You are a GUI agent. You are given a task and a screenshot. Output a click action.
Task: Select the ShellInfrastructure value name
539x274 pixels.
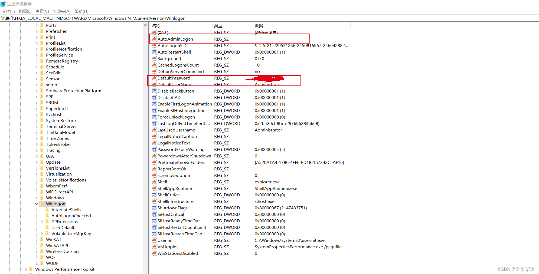point(175,201)
